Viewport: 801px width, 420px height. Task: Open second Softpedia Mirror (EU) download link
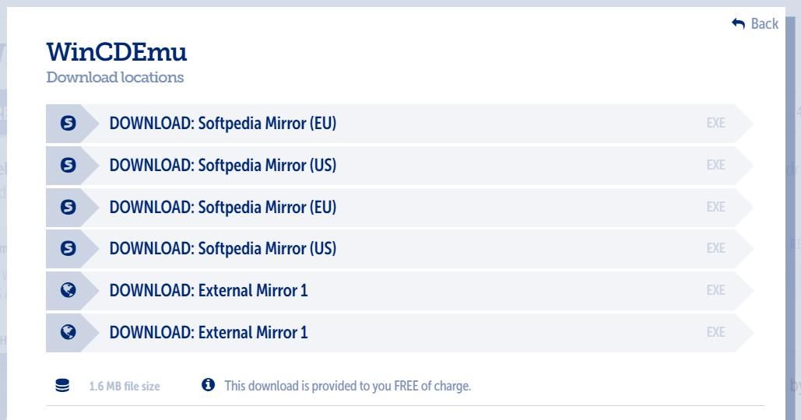(x=223, y=207)
